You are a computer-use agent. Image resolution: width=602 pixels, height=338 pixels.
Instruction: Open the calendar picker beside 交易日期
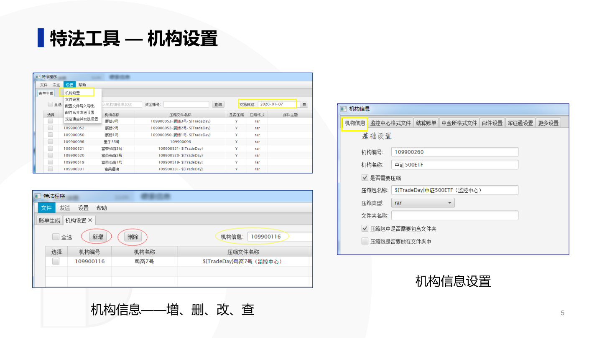[304, 104]
